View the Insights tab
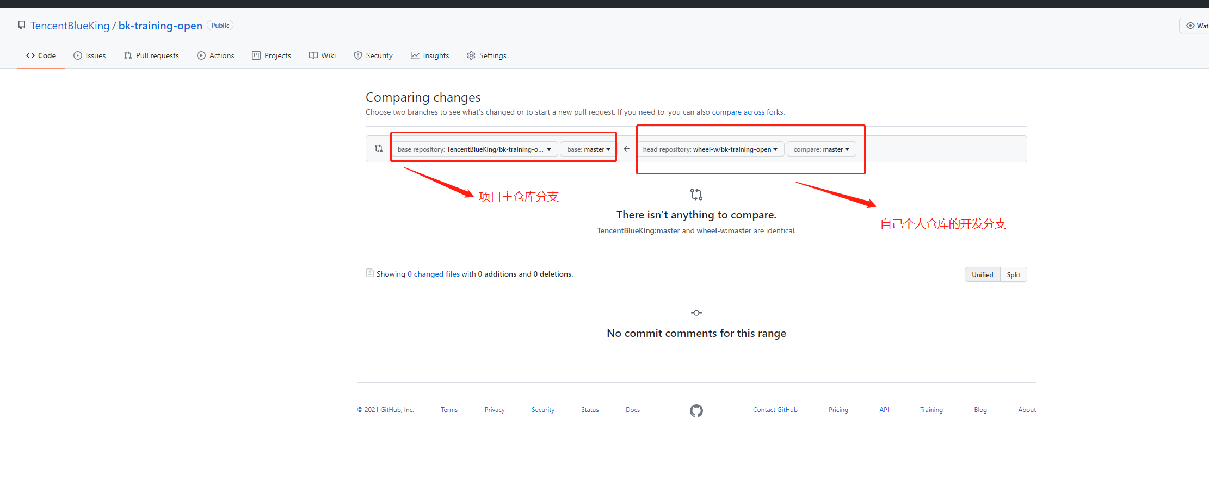The width and height of the screenshot is (1209, 488). (x=430, y=55)
